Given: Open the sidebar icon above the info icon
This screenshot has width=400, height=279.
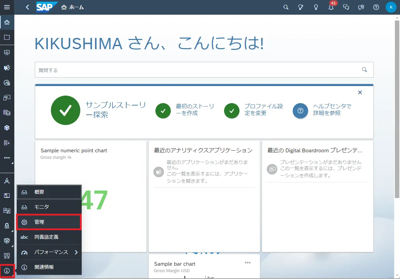Looking at the screenshot, I should tap(7, 255).
